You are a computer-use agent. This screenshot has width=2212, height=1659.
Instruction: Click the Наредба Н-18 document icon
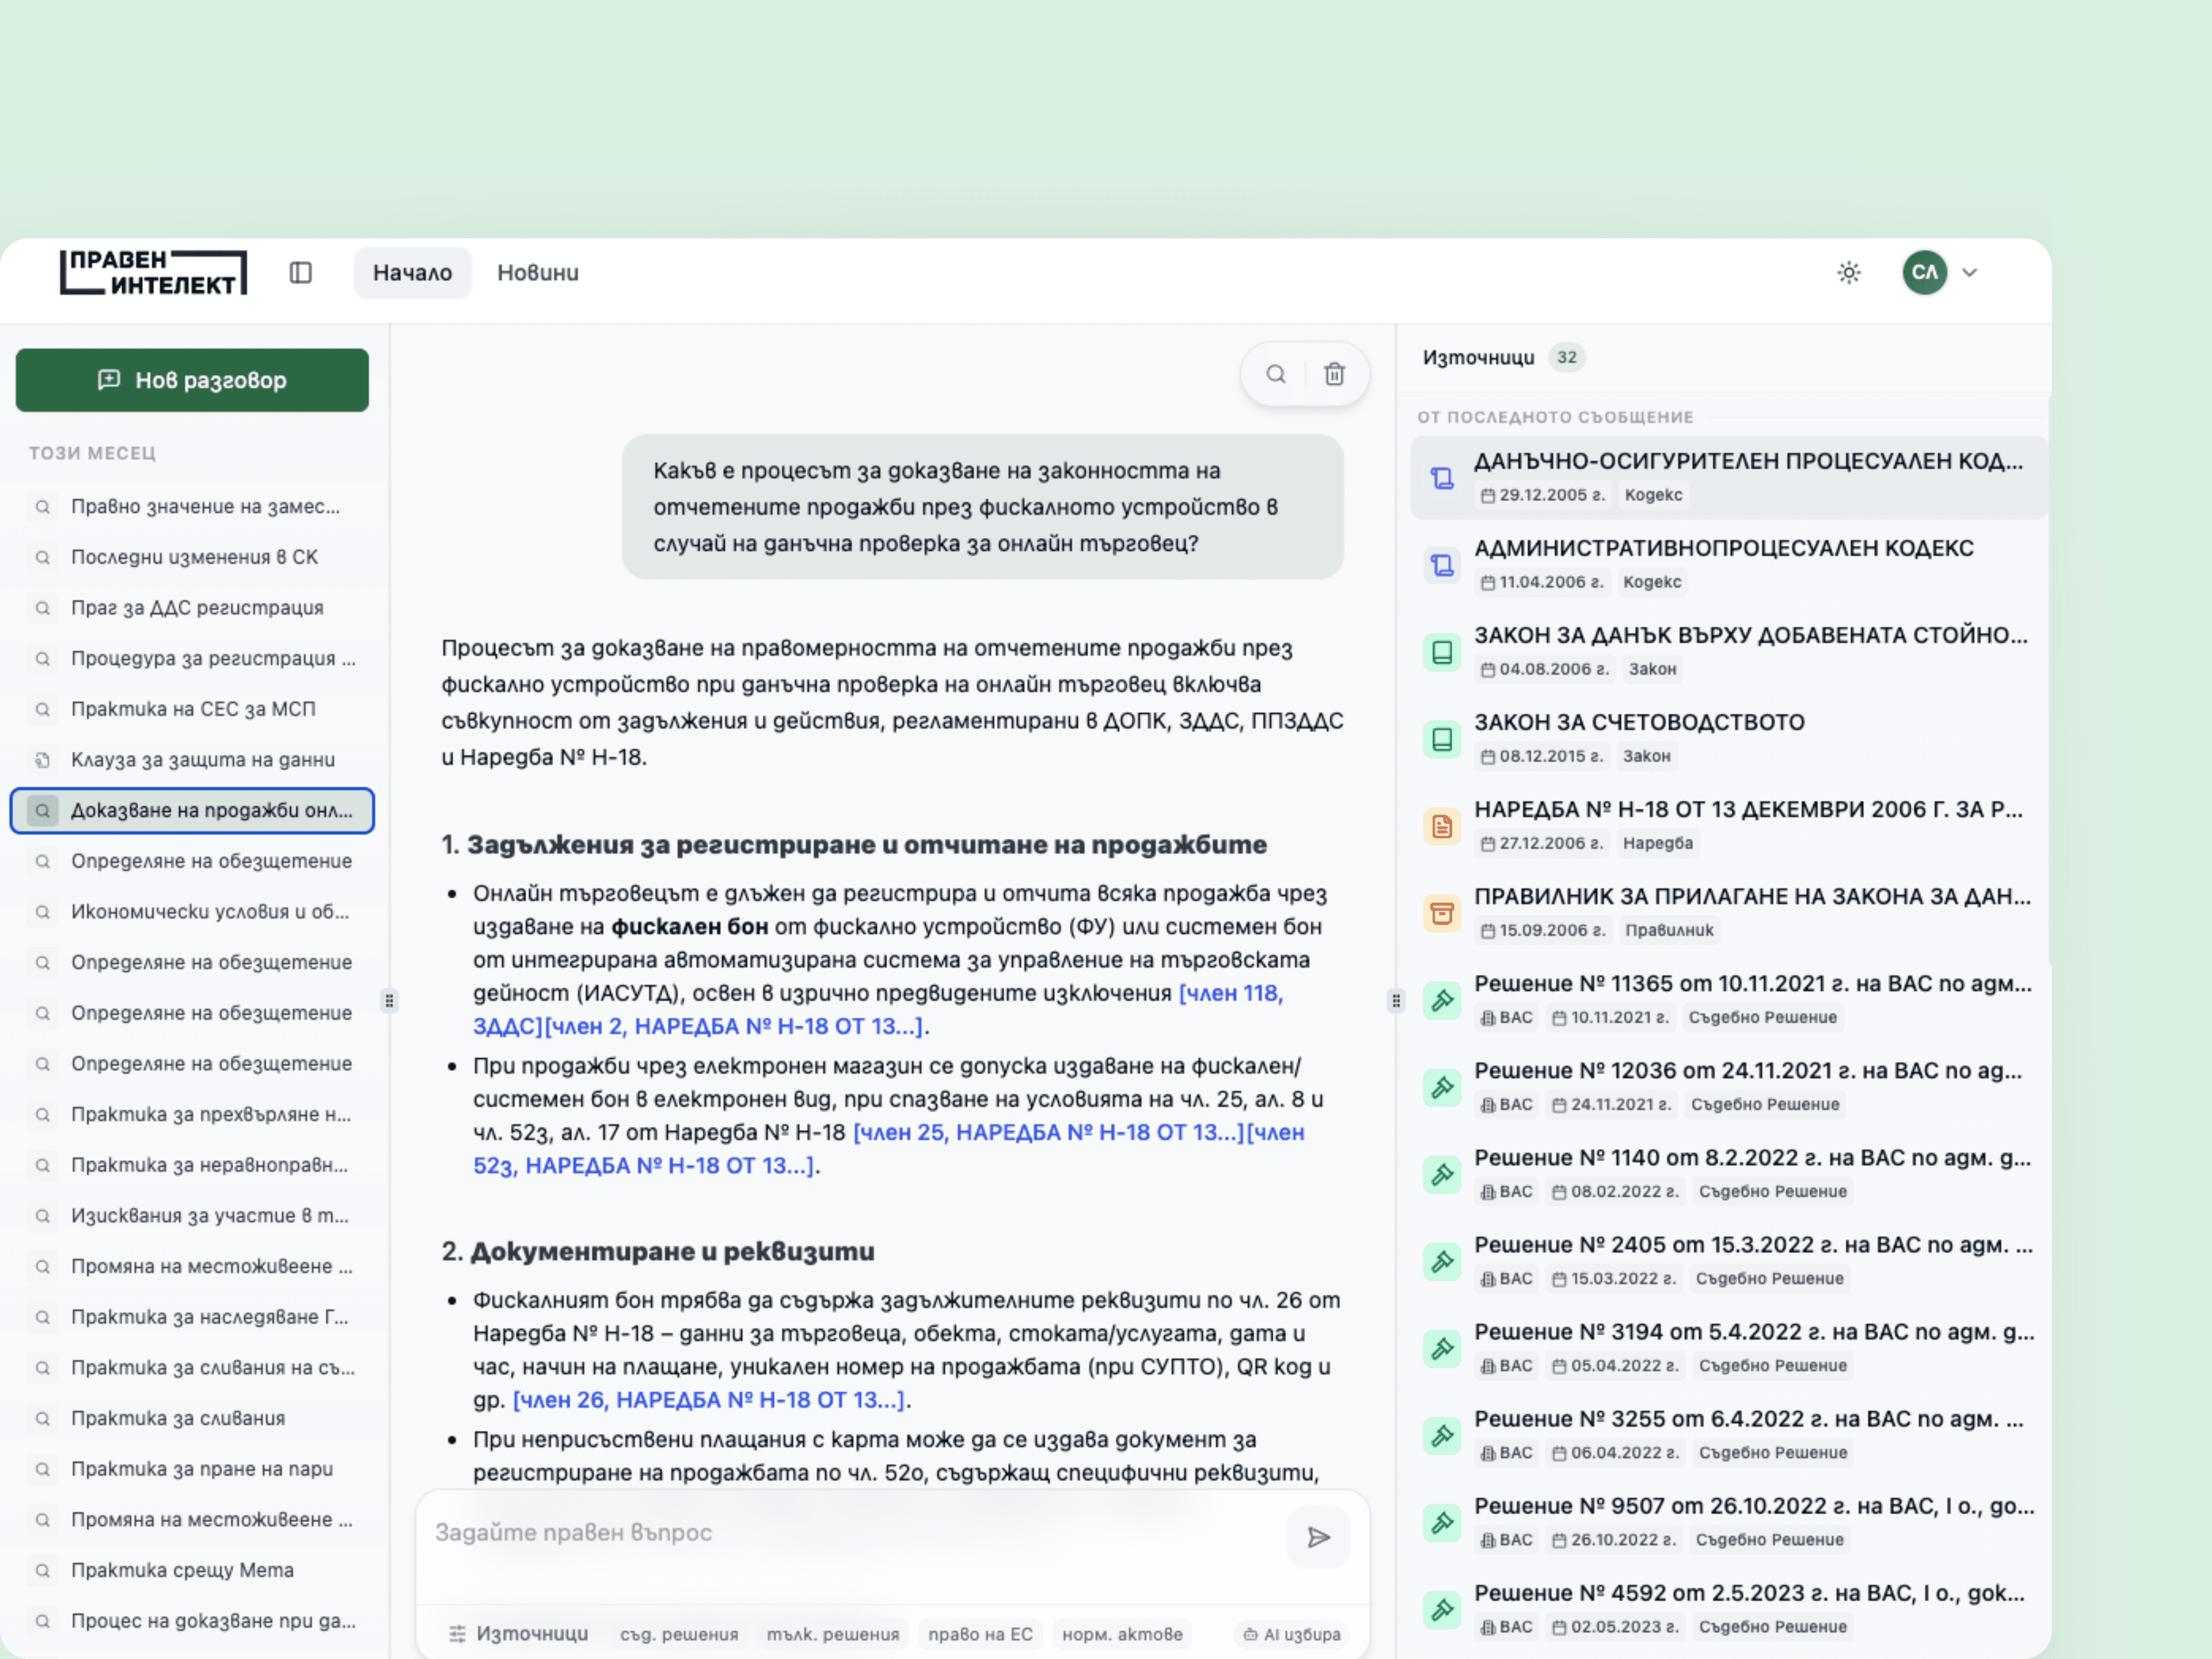[x=1441, y=826]
